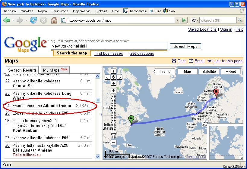Open the Näytä menu
This screenshot has width=247, height=169.
coord(43,11)
